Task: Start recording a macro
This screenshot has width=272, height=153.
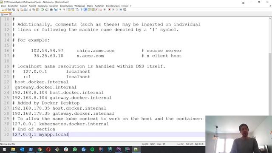Action: pos(110,9)
